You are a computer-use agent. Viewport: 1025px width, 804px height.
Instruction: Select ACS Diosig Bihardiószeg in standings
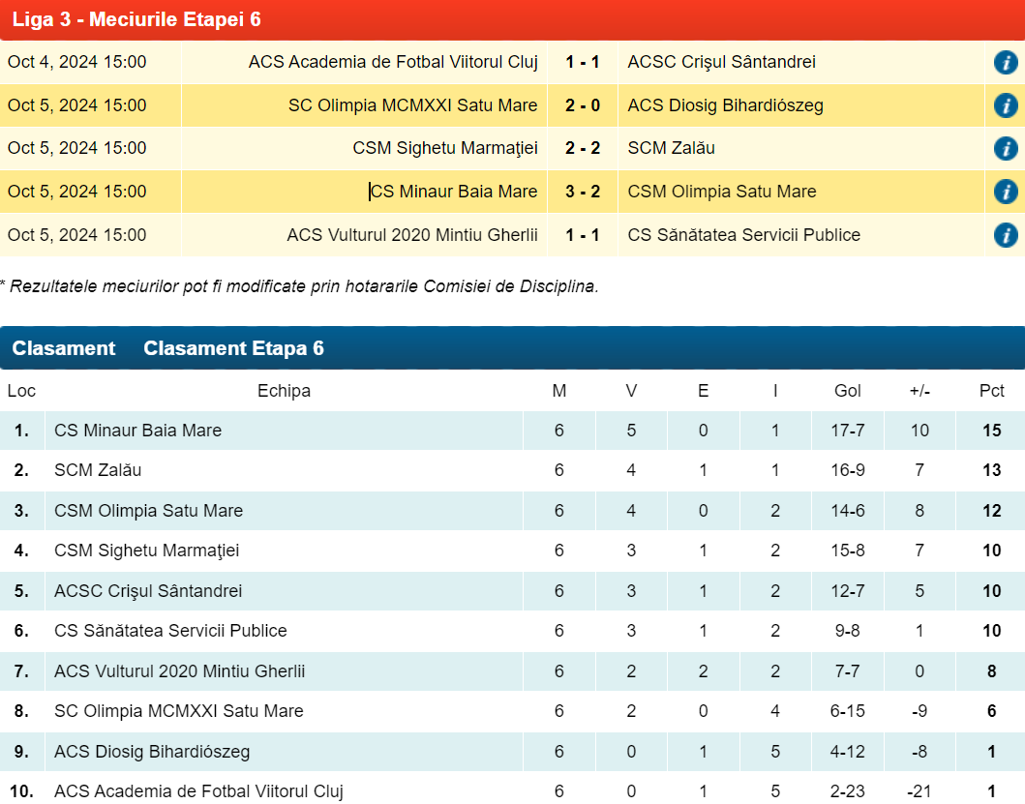(152, 752)
